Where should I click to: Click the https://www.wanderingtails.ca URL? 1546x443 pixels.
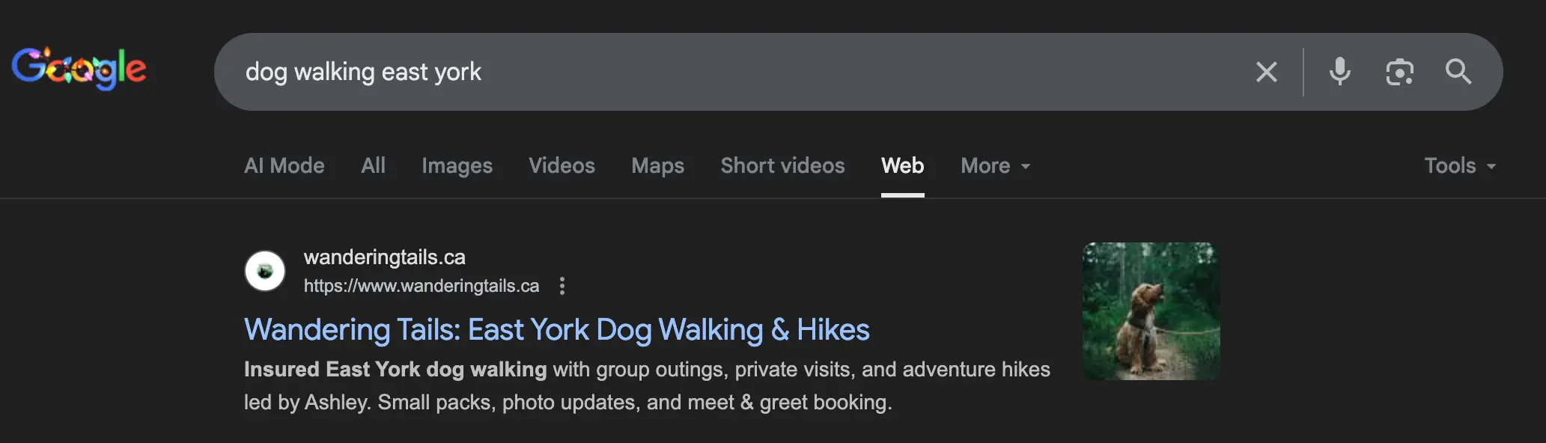point(421,286)
